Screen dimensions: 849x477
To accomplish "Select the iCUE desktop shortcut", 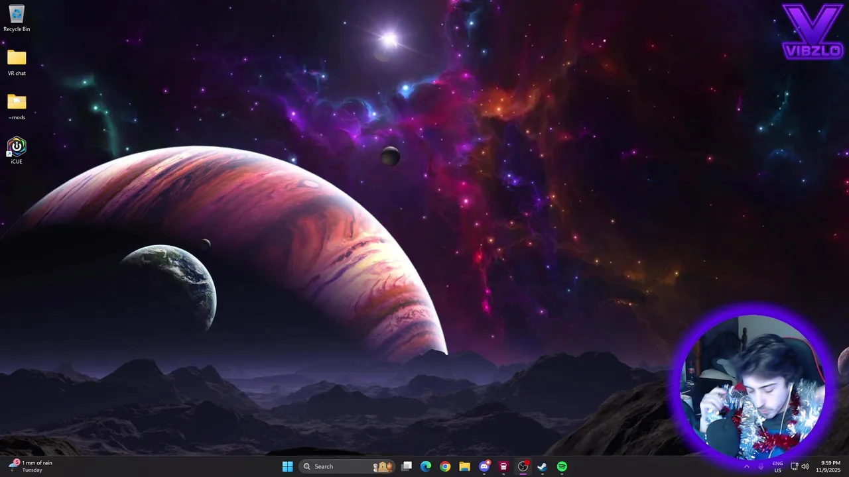I will (17, 150).
